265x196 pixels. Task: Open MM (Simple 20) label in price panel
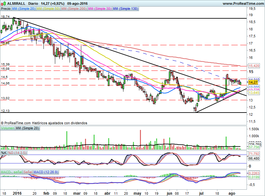(23, 9)
